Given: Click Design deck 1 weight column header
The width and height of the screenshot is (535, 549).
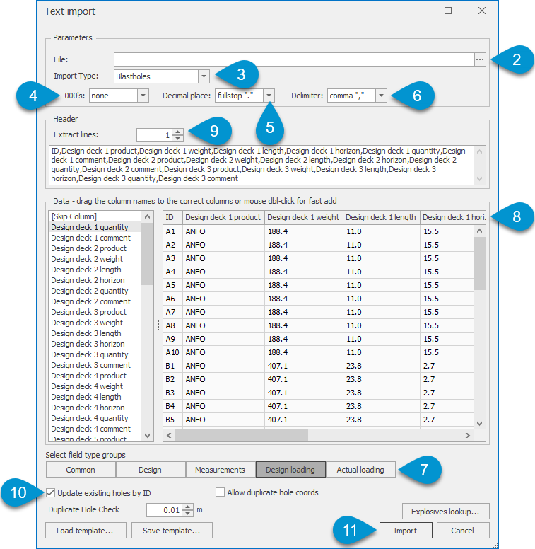Looking at the screenshot, I should pyautogui.click(x=304, y=217).
